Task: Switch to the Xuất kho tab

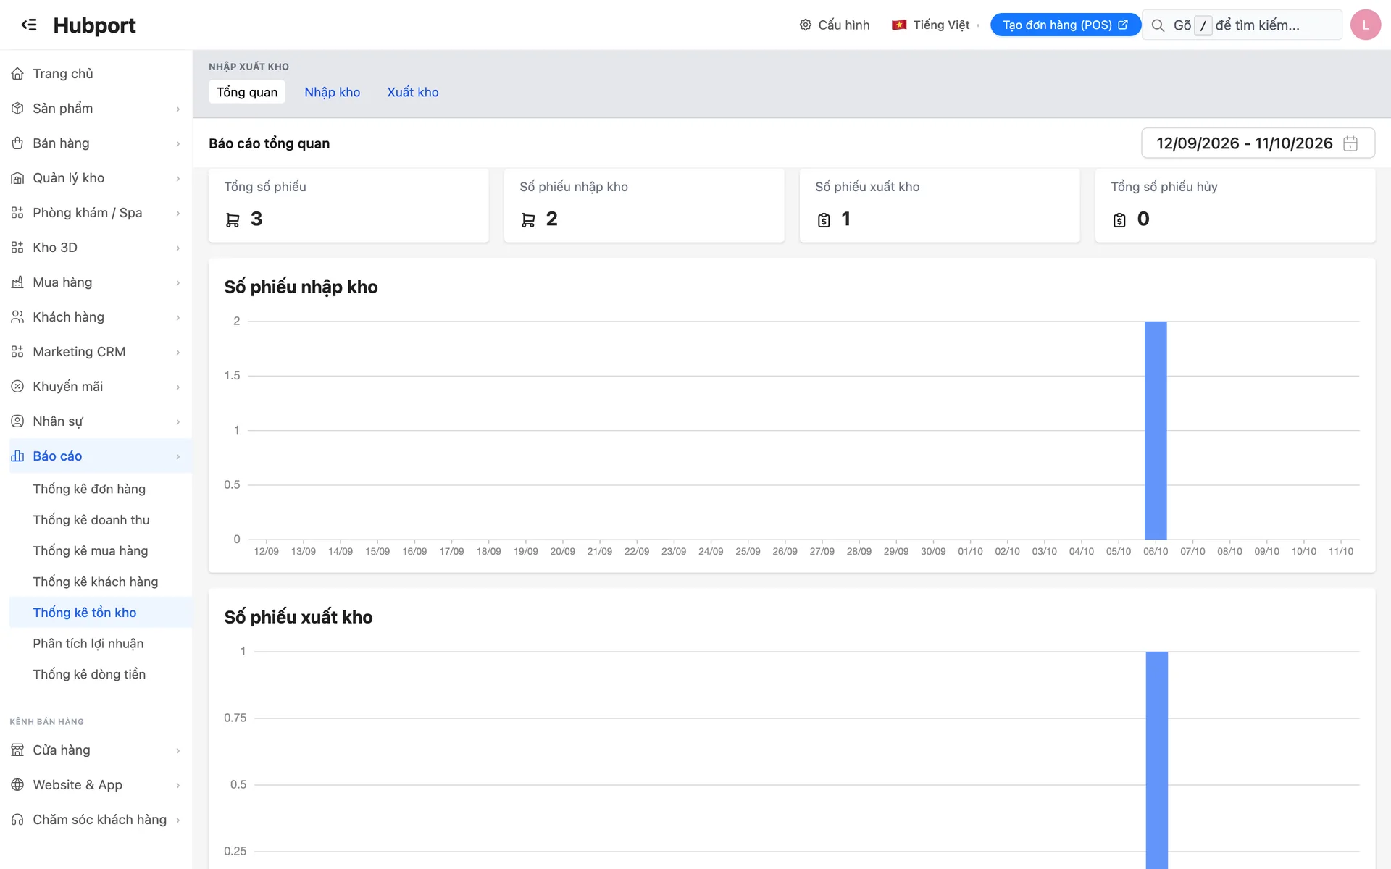Action: [x=412, y=92]
